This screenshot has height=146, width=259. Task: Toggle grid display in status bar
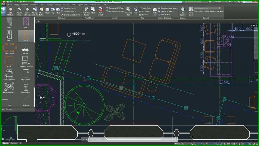183,144
